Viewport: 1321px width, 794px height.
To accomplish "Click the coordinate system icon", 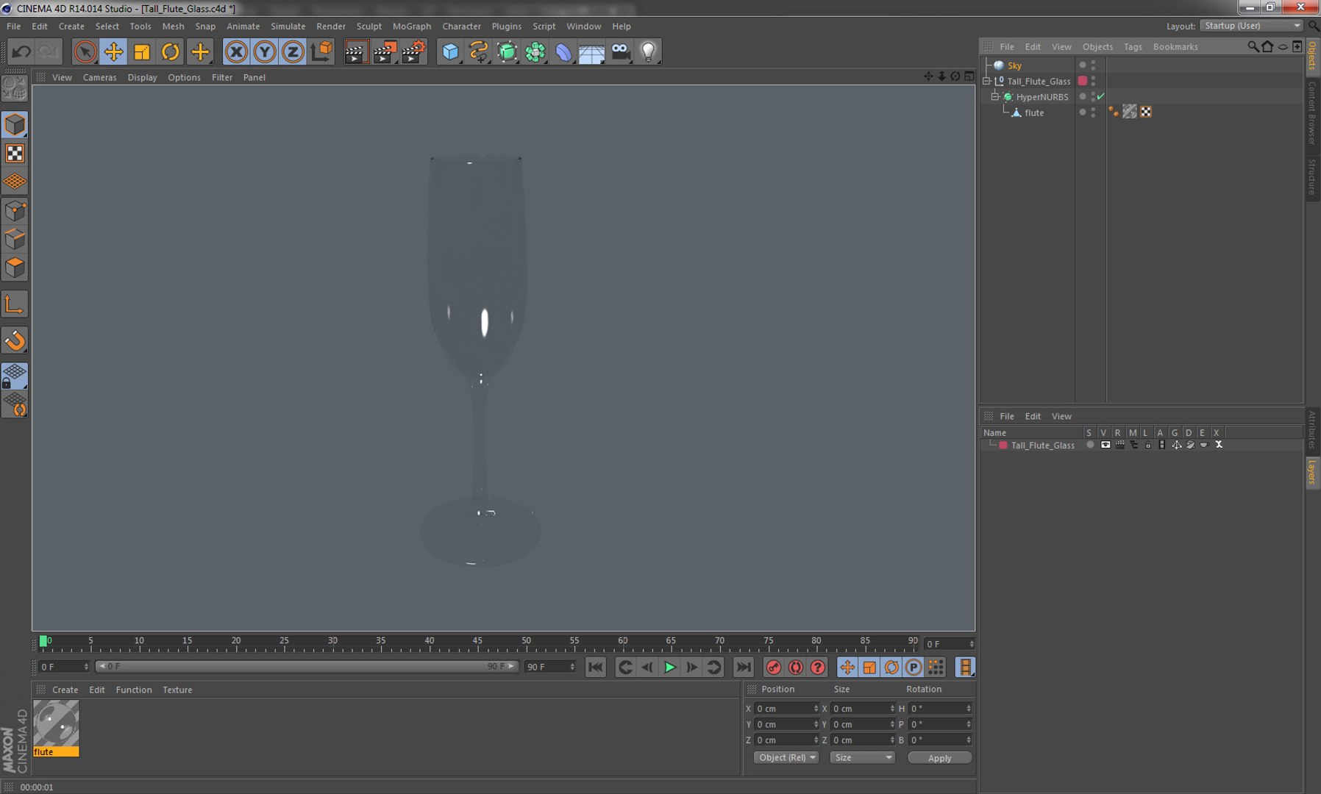I will [321, 51].
